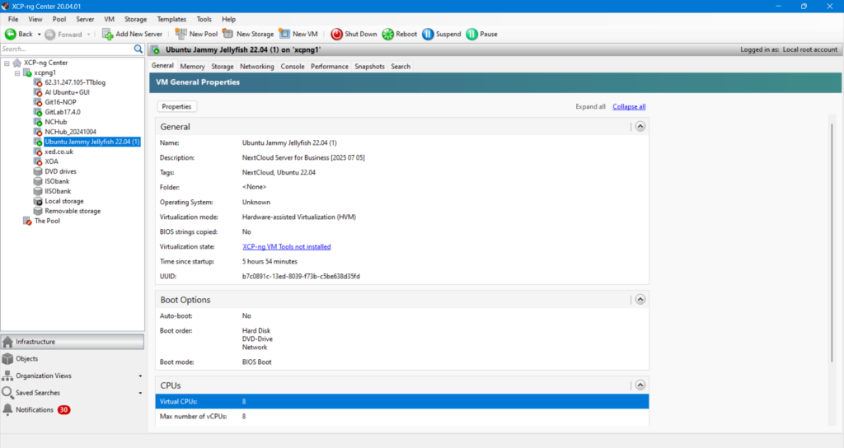The width and height of the screenshot is (844, 448).
Task: Switch to the Memory tab
Action: [x=192, y=67]
